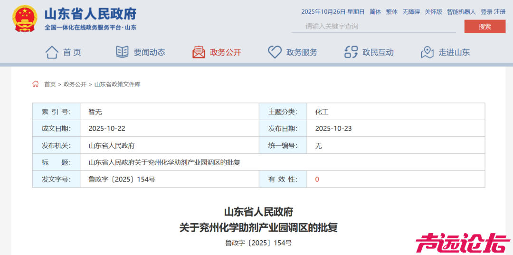The width and height of the screenshot is (513, 255).
Task: Click the red 搜索 button
Action: click(485, 27)
